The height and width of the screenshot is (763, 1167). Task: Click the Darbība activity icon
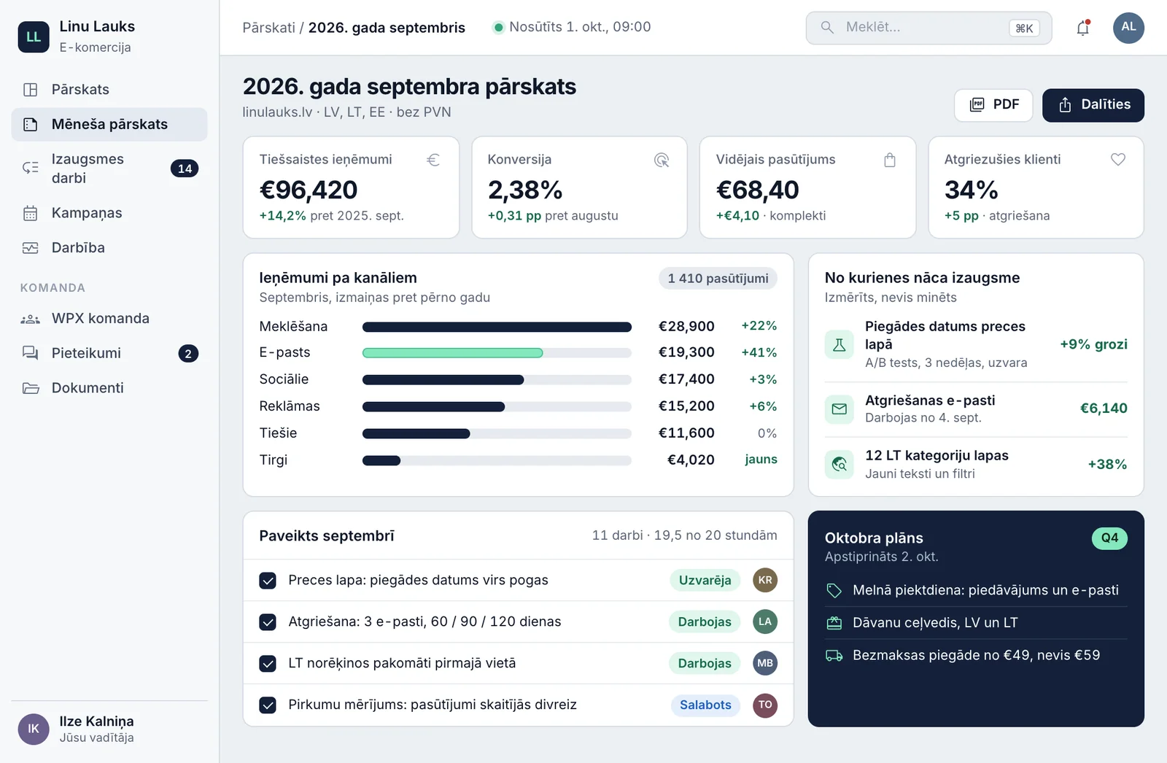(31, 248)
